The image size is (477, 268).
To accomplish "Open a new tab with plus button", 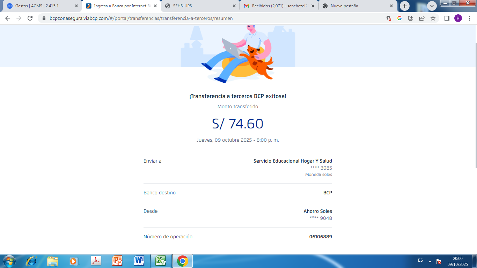I will [405, 6].
